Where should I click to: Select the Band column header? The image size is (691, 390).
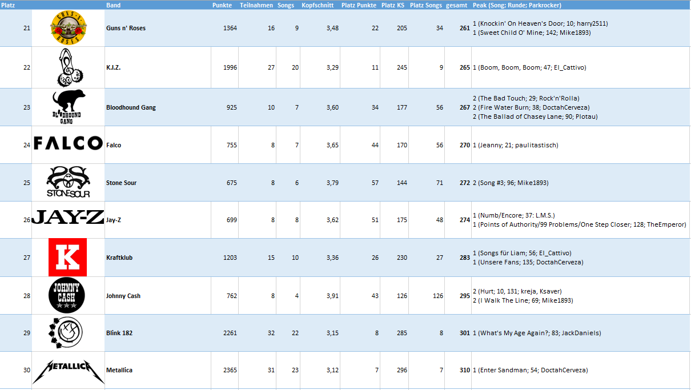(113, 5)
